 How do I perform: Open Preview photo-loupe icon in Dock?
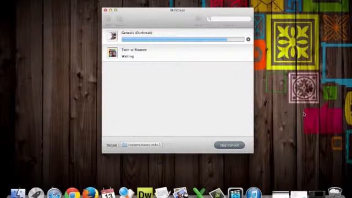tap(181, 193)
